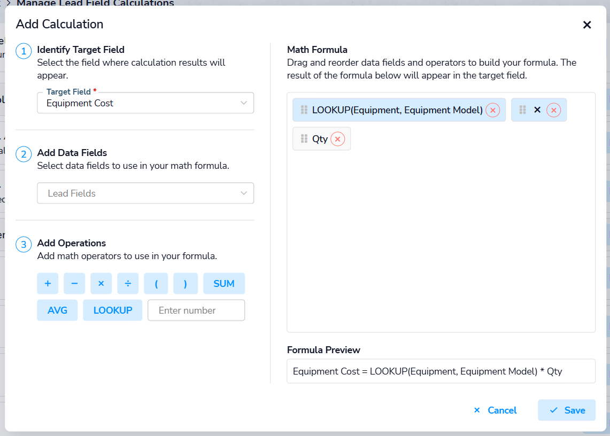The image size is (610, 436).
Task: Add a LOOKUP operation
Action: (113, 310)
